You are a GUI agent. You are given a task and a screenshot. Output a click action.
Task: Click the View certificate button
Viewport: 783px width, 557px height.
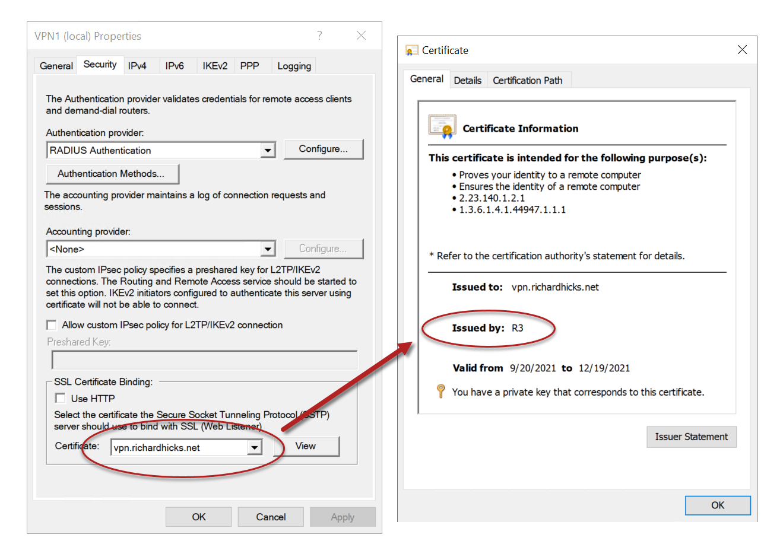[306, 446]
